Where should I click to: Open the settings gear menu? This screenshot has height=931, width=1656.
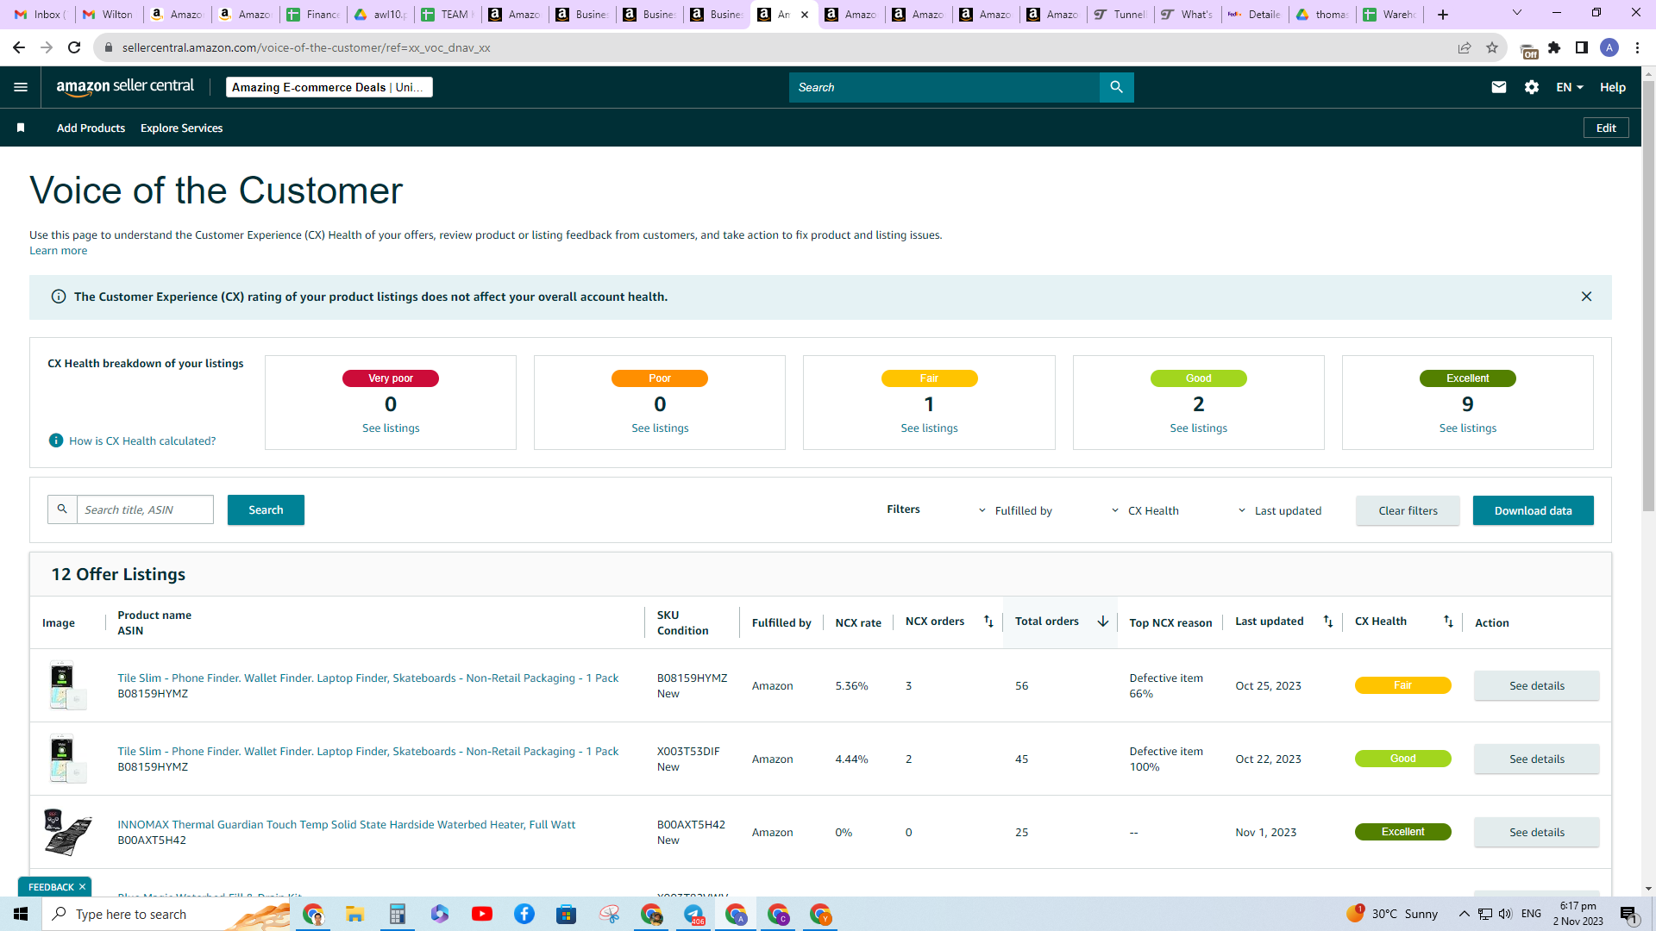click(x=1532, y=87)
